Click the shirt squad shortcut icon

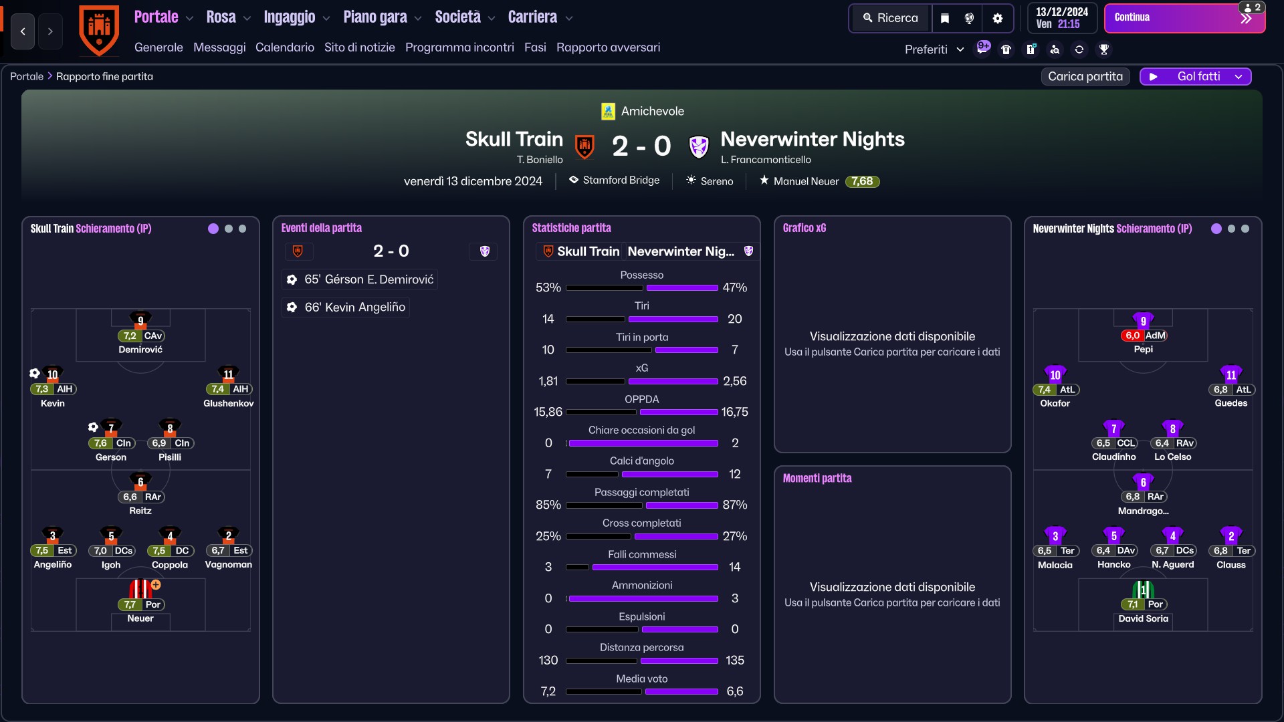pos(1006,49)
